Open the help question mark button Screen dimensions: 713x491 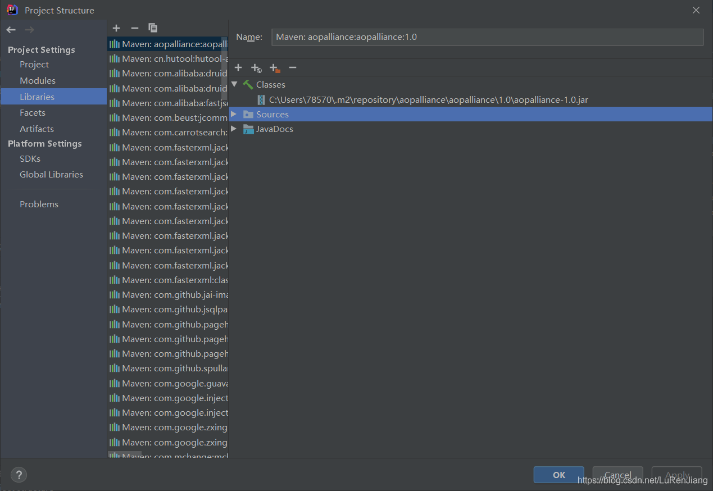[x=19, y=475]
